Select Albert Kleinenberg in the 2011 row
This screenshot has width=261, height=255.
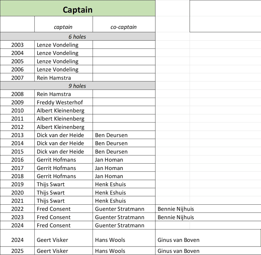pos(61,119)
